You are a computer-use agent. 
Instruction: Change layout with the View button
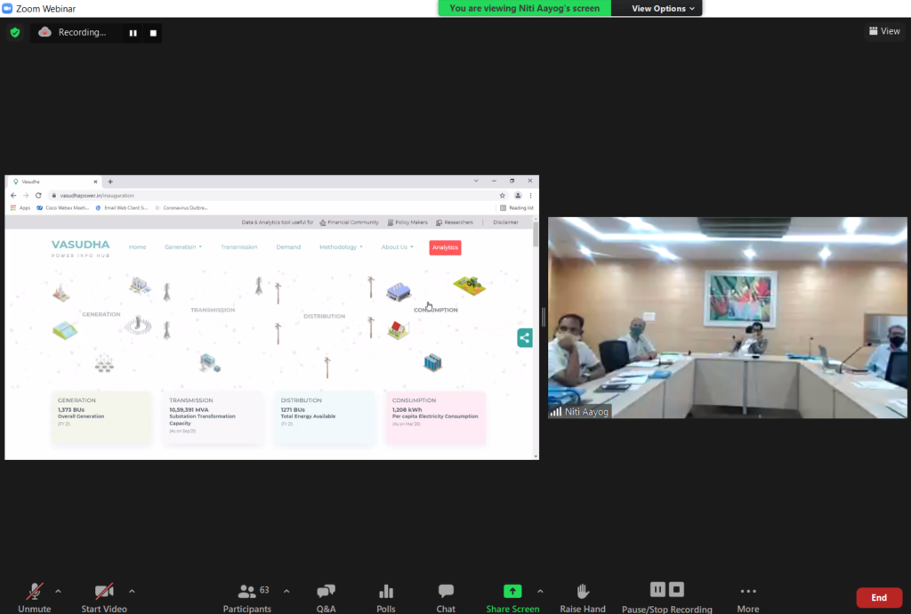pos(884,31)
